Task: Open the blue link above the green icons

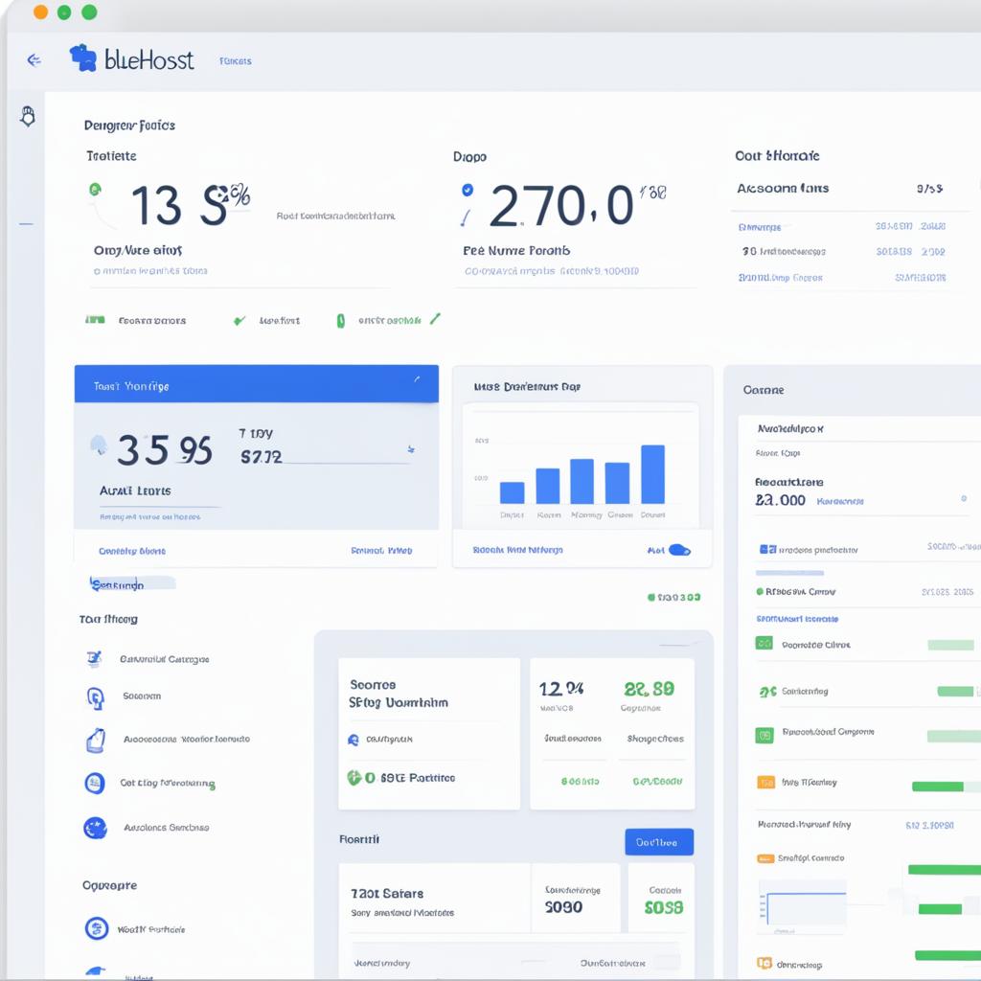Action: pos(797,619)
